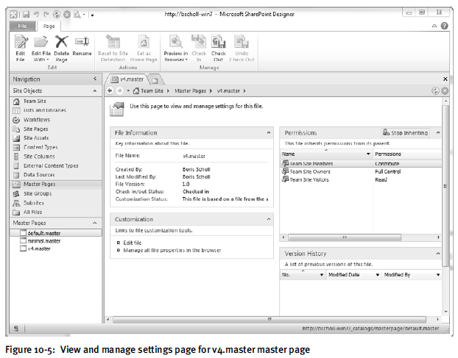The image size is (458, 358).
Task: Select Master Pages in Site Objects
Action: click(56, 185)
